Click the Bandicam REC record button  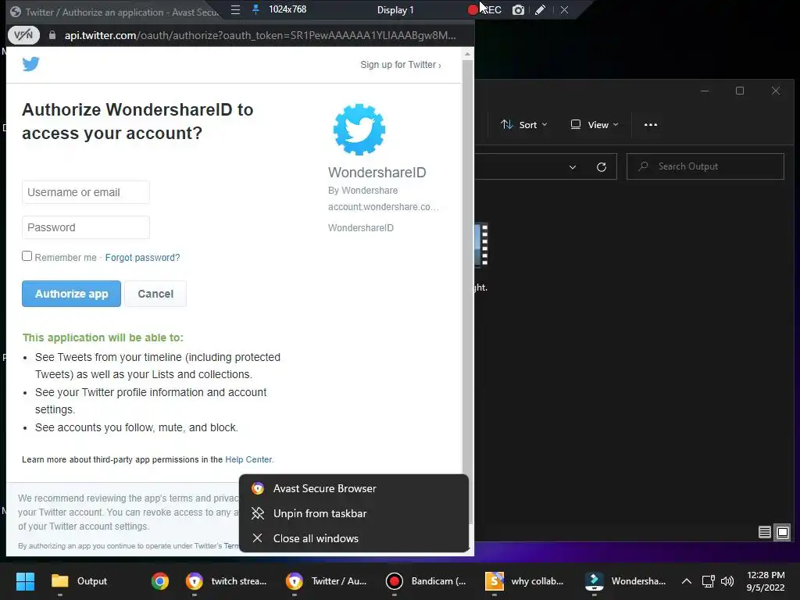coord(484,9)
